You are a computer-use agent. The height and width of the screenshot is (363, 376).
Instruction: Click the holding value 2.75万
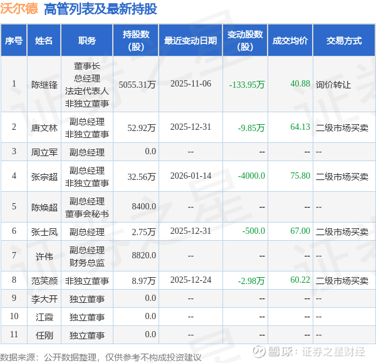point(144,232)
